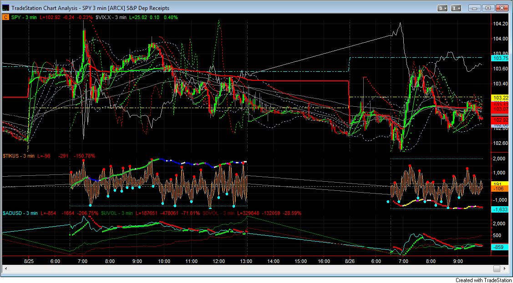The width and height of the screenshot is (513, 283).
Task: Click the 13:00 time axis label
Action: tap(246, 261)
